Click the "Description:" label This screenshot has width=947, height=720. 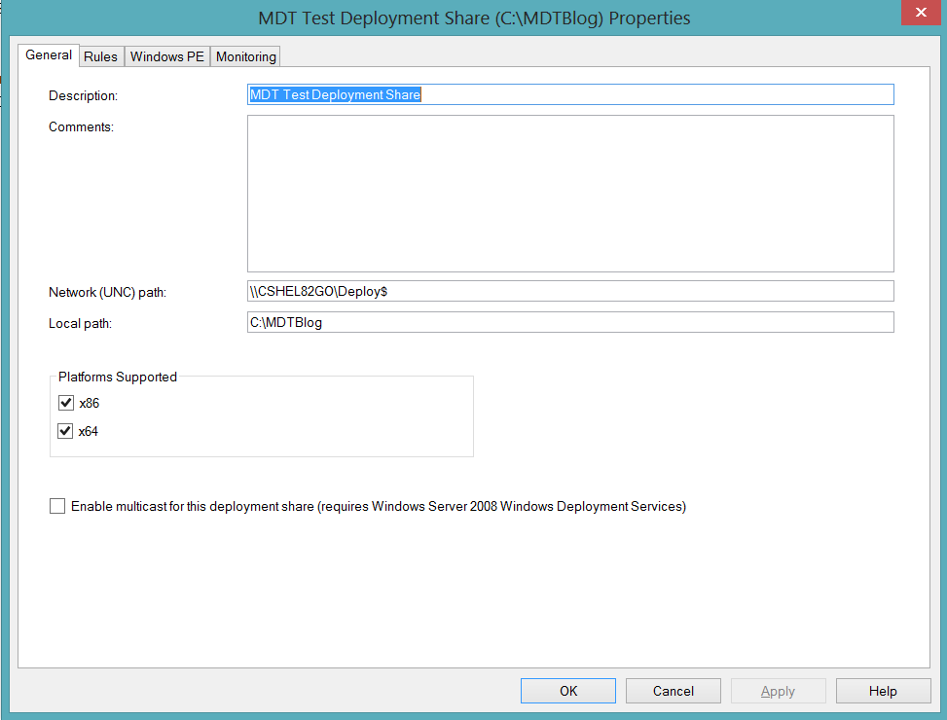84,95
